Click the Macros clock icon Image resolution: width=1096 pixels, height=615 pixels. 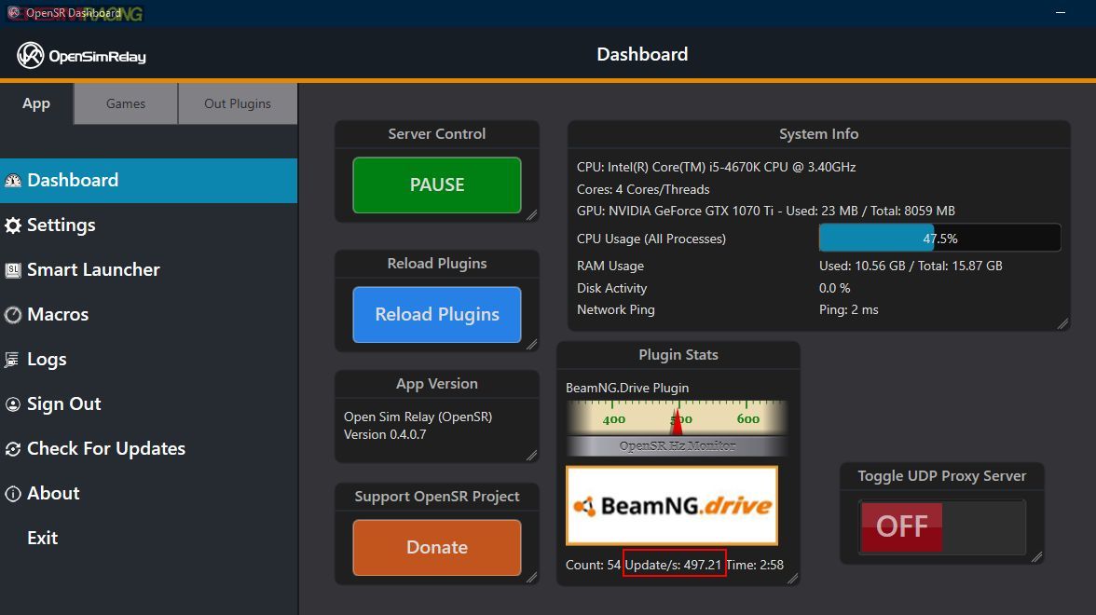(13, 315)
